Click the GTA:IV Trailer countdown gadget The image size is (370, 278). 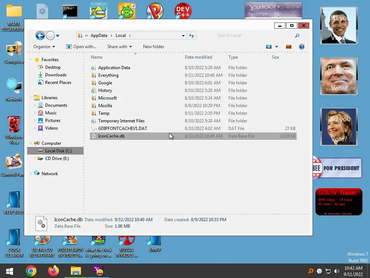pos(339,202)
